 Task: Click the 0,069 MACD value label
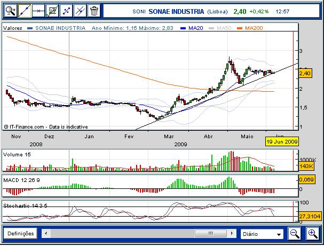[x=306, y=179]
